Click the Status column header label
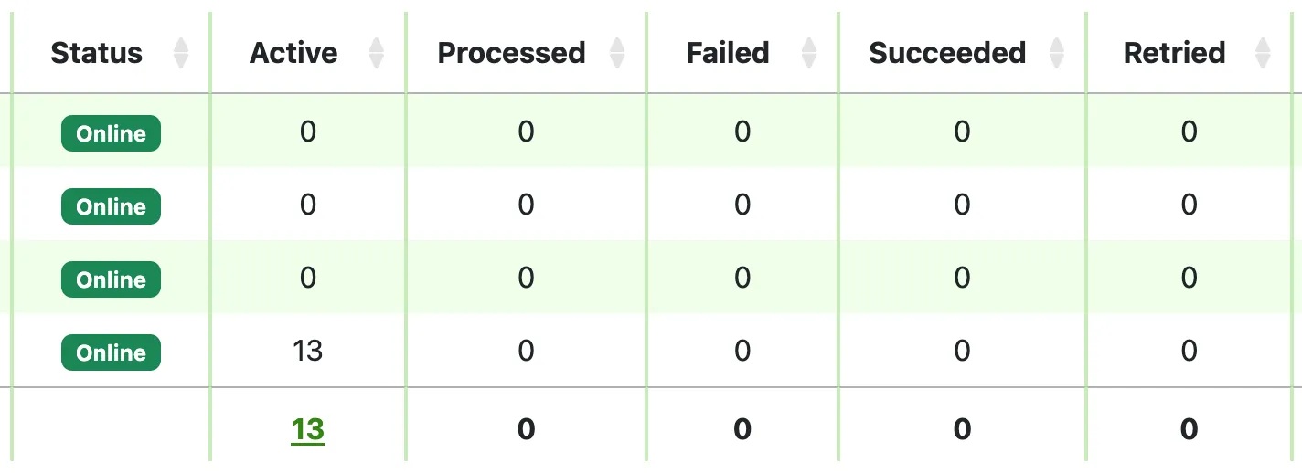Viewport: 1302px width, 473px height. click(x=96, y=53)
